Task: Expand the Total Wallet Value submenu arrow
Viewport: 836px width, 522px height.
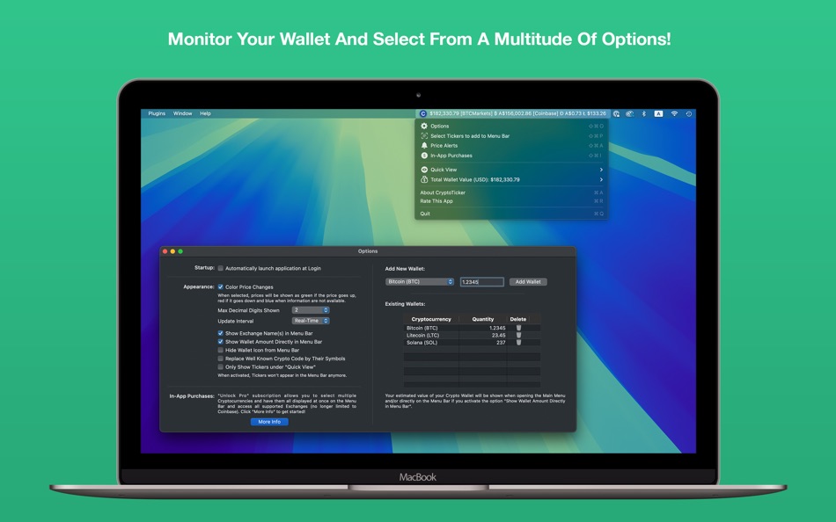Action: pyautogui.click(x=601, y=179)
